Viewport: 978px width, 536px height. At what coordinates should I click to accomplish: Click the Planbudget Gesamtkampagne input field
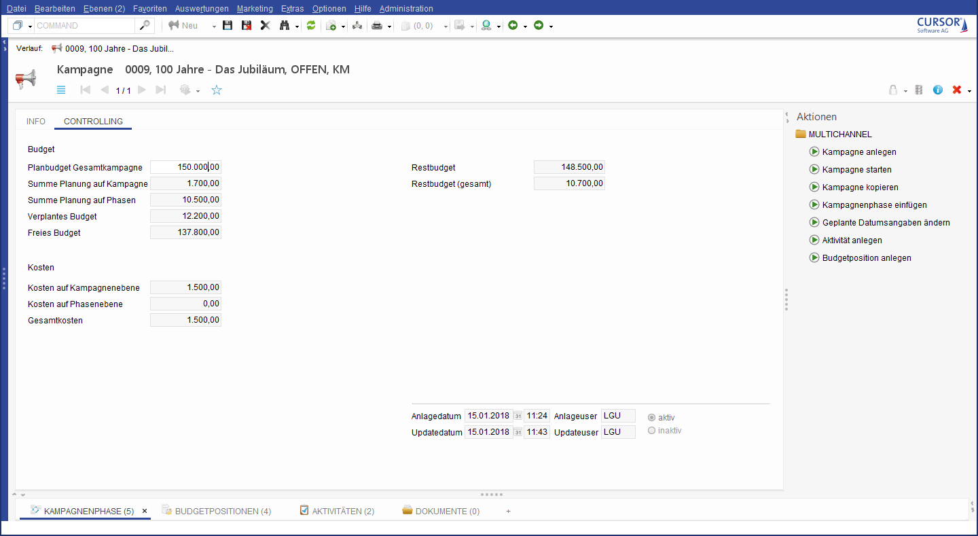tap(185, 167)
